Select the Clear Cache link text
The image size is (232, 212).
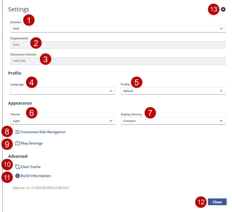(x=31, y=167)
